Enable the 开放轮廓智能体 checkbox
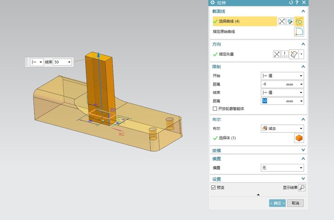Screen dimensions: 334x220 click(215, 109)
